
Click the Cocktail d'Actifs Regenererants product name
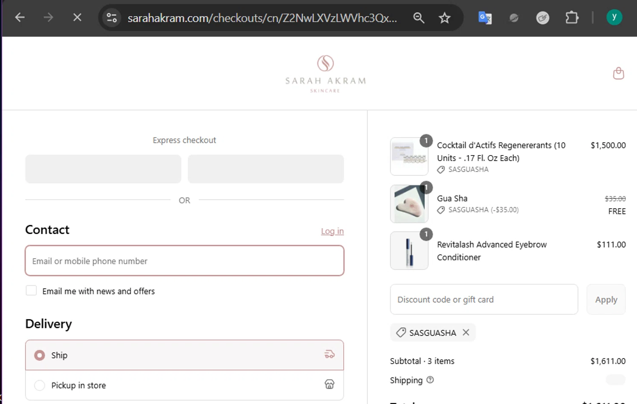pos(501,152)
